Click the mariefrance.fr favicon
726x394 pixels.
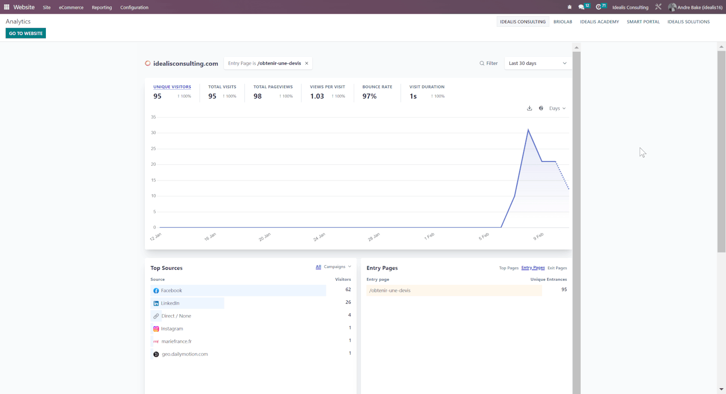coord(156,341)
